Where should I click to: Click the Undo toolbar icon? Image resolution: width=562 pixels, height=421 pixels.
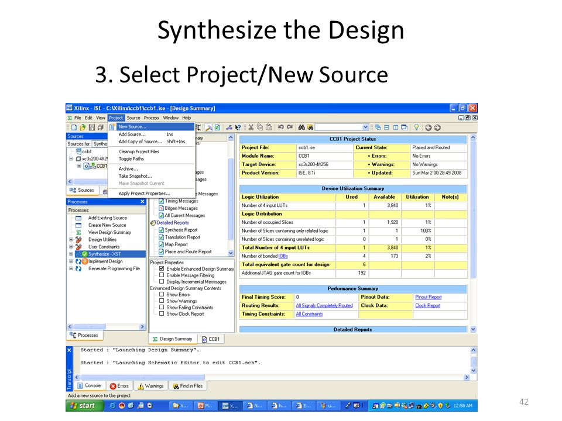(x=280, y=127)
